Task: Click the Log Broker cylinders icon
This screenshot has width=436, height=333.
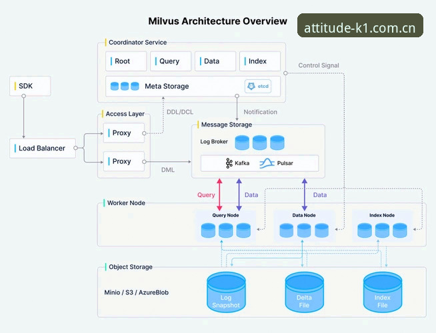Action: 260,143
